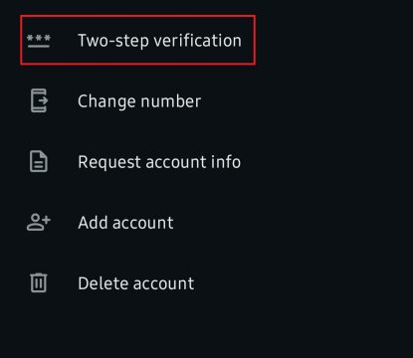
Task: Tap the Two-step verification PIN icon
Action: (x=39, y=41)
